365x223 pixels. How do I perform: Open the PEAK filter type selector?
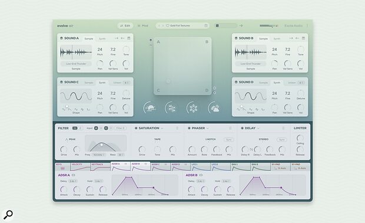[70, 139]
